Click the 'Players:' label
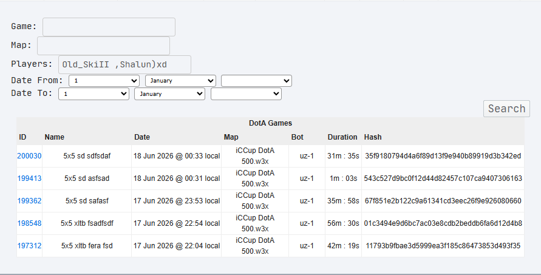This screenshot has width=541, height=275. coord(32,64)
